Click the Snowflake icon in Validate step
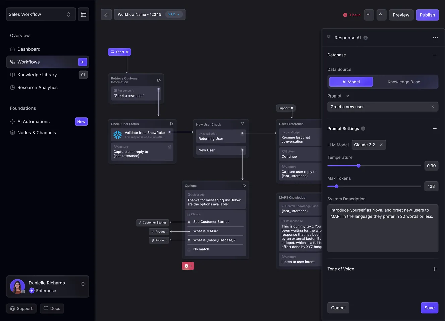445x321 pixels. (x=118, y=135)
